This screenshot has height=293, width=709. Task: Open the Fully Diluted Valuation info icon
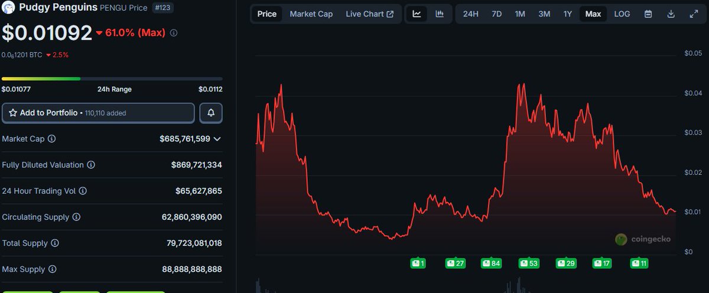91,165
